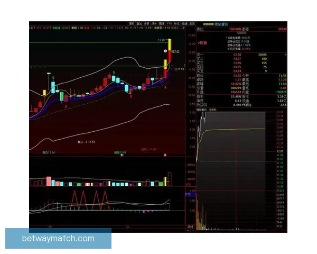Screen dimensions: 317x254
Task: Open F10 company information
Action: coord(169,24)
